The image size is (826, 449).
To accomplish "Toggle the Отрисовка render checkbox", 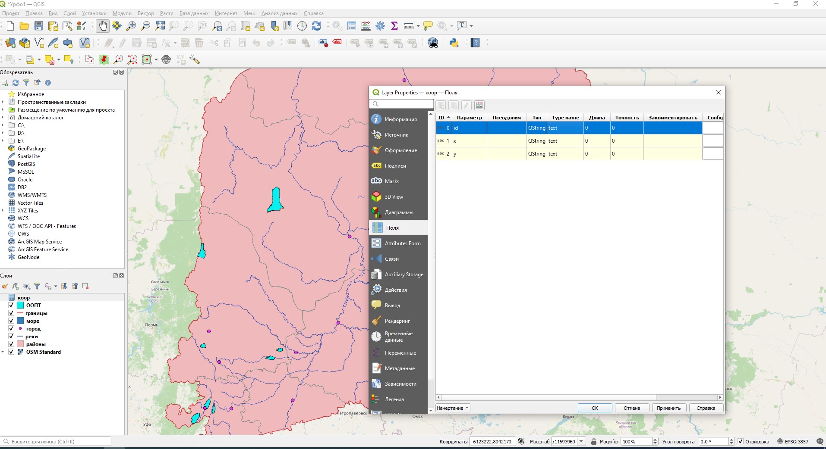I will point(741,442).
